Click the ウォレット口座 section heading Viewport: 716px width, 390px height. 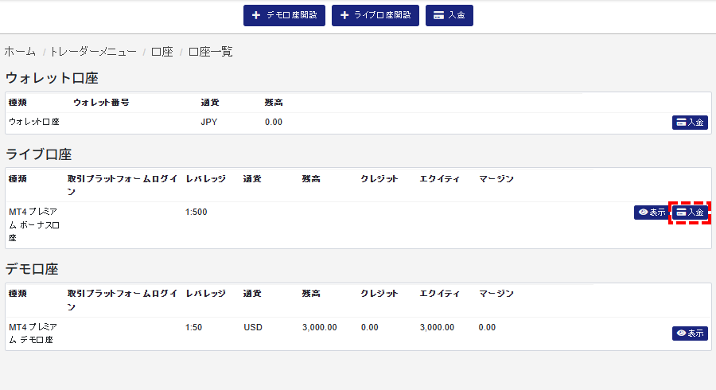(52, 78)
